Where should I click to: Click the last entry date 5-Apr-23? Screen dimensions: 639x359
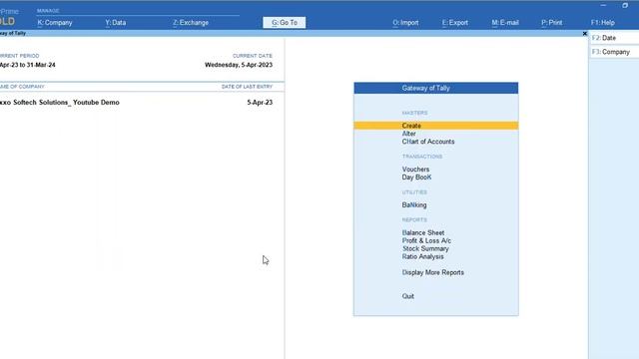pos(260,103)
